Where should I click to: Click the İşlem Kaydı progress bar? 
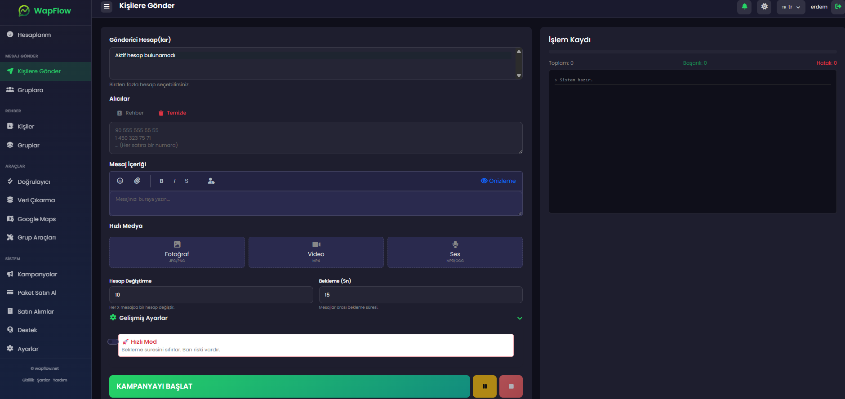pos(693,52)
